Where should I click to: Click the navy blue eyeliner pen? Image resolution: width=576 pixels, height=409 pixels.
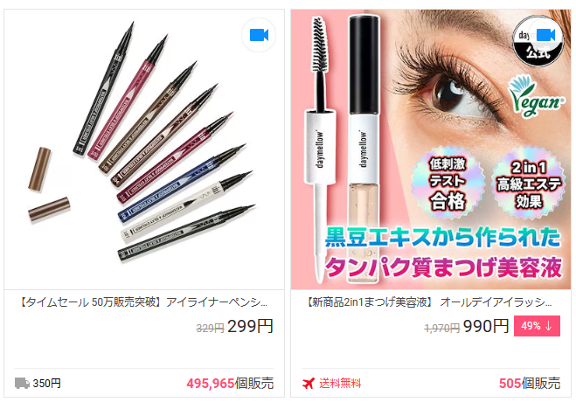coord(182,184)
